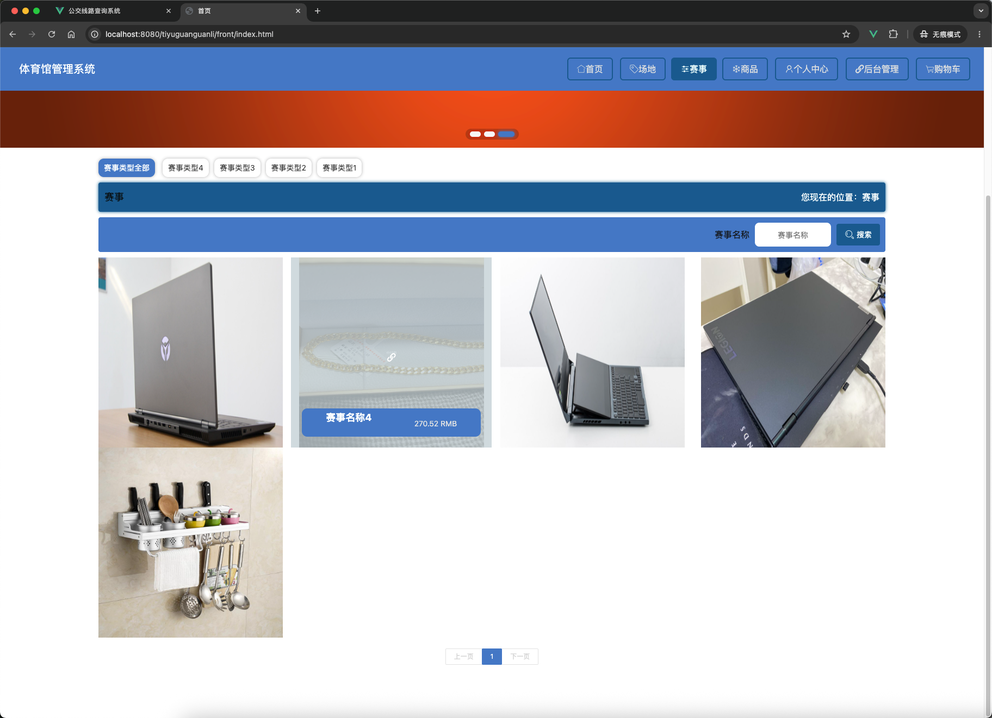Image resolution: width=992 pixels, height=718 pixels.
Task: Filter by 赛事类型2
Action: pyautogui.click(x=288, y=168)
